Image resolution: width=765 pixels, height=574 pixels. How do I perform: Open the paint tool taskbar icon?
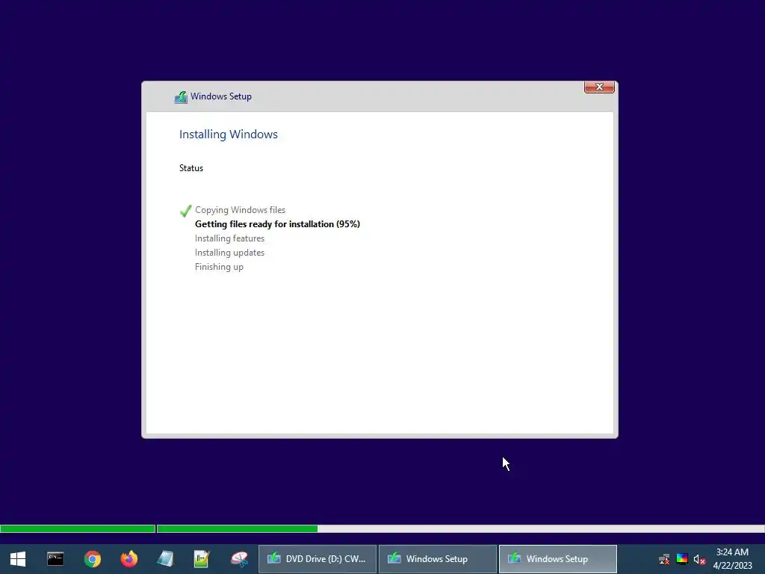point(239,559)
